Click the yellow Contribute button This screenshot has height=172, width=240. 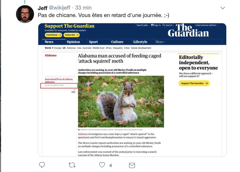53,35
